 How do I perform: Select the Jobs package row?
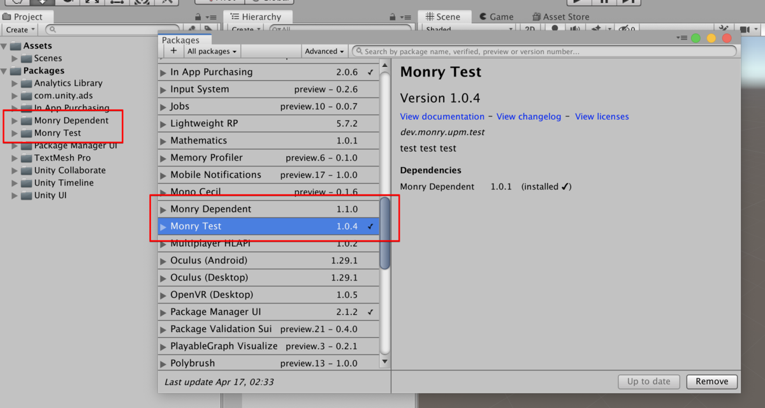point(268,106)
